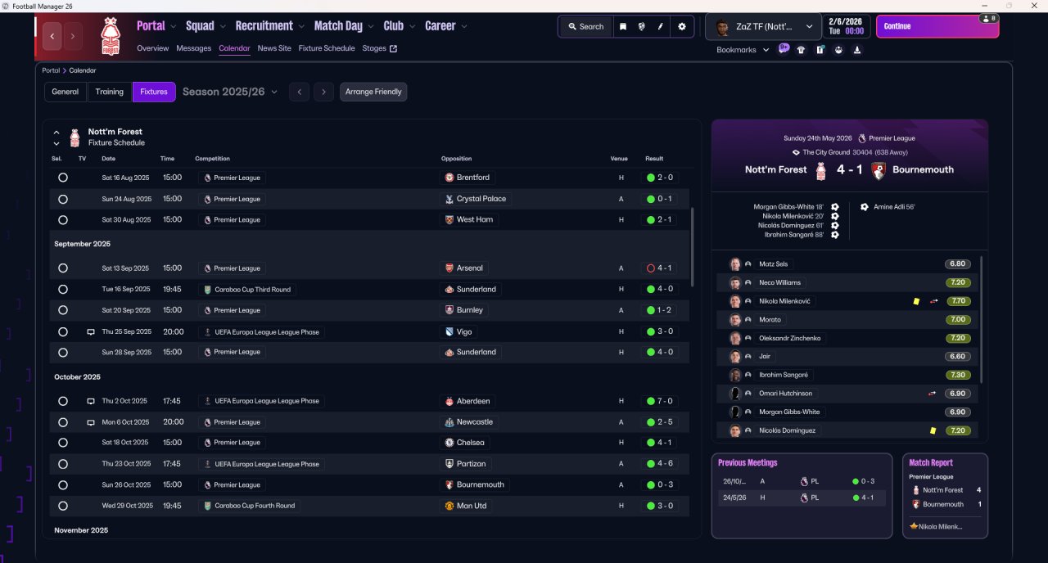Click the 24/5/26 previous meeting row
This screenshot has width=1048, height=563.
(x=802, y=498)
